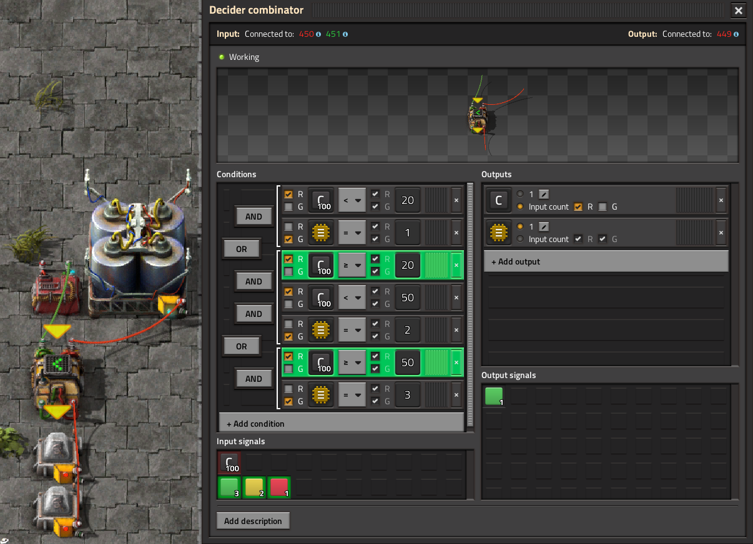Uncheck the left red wire checkbox on the first condition

pyautogui.click(x=288, y=195)
